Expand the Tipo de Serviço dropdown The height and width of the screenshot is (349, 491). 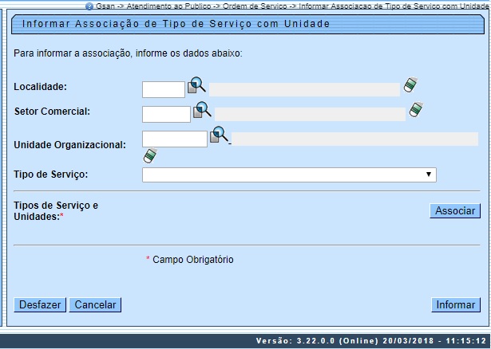tap(289, 174)
